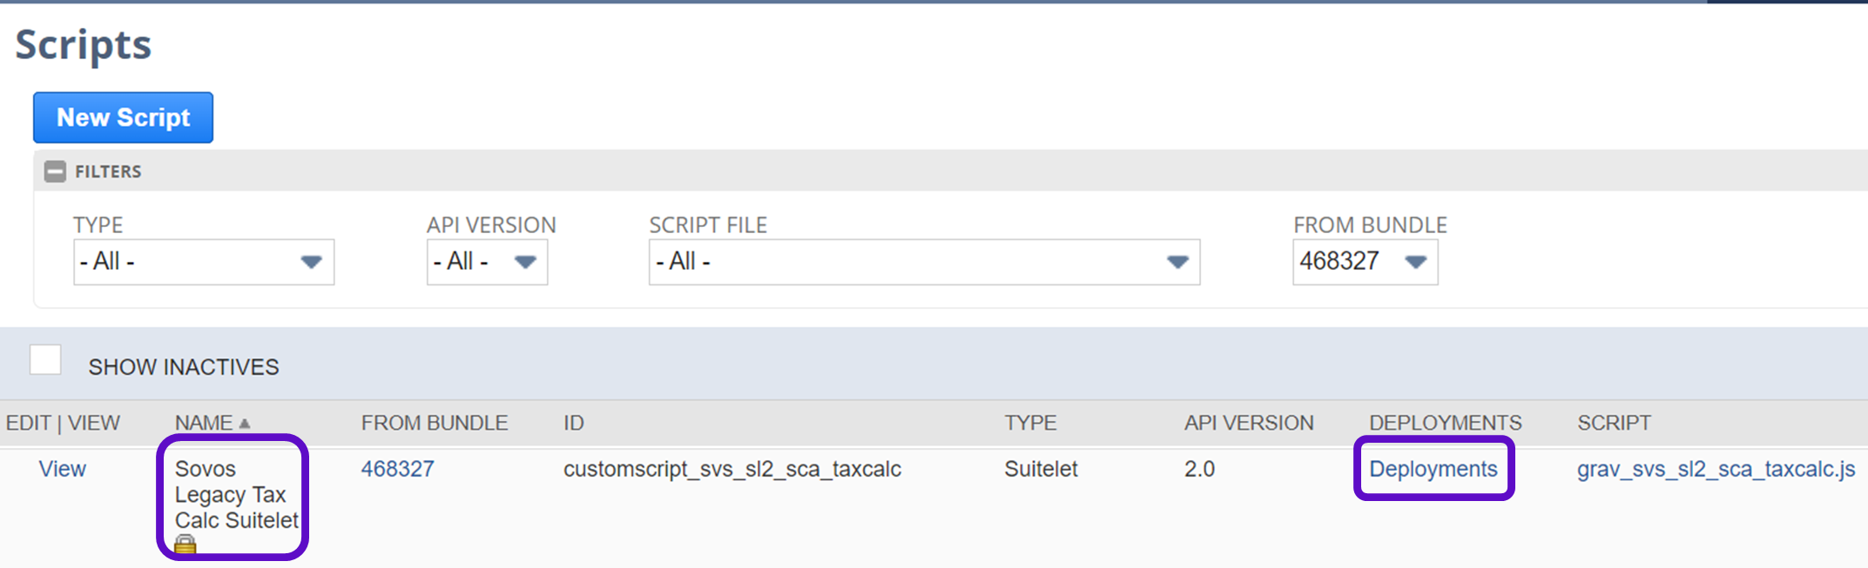Open grav_svs_sl2_sca_taxcalc.js script file link

click(x=1716, y=469)
